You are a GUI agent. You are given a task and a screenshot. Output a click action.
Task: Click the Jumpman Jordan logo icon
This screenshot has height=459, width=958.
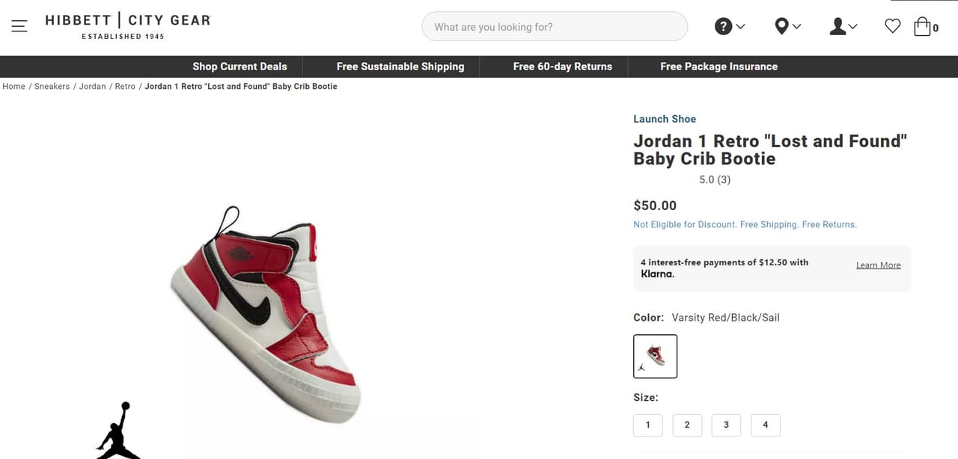click(118, 431)
